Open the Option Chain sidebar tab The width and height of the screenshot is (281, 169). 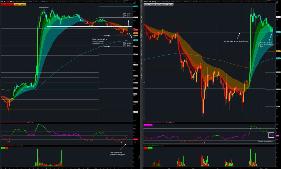(x=141, y=43)
